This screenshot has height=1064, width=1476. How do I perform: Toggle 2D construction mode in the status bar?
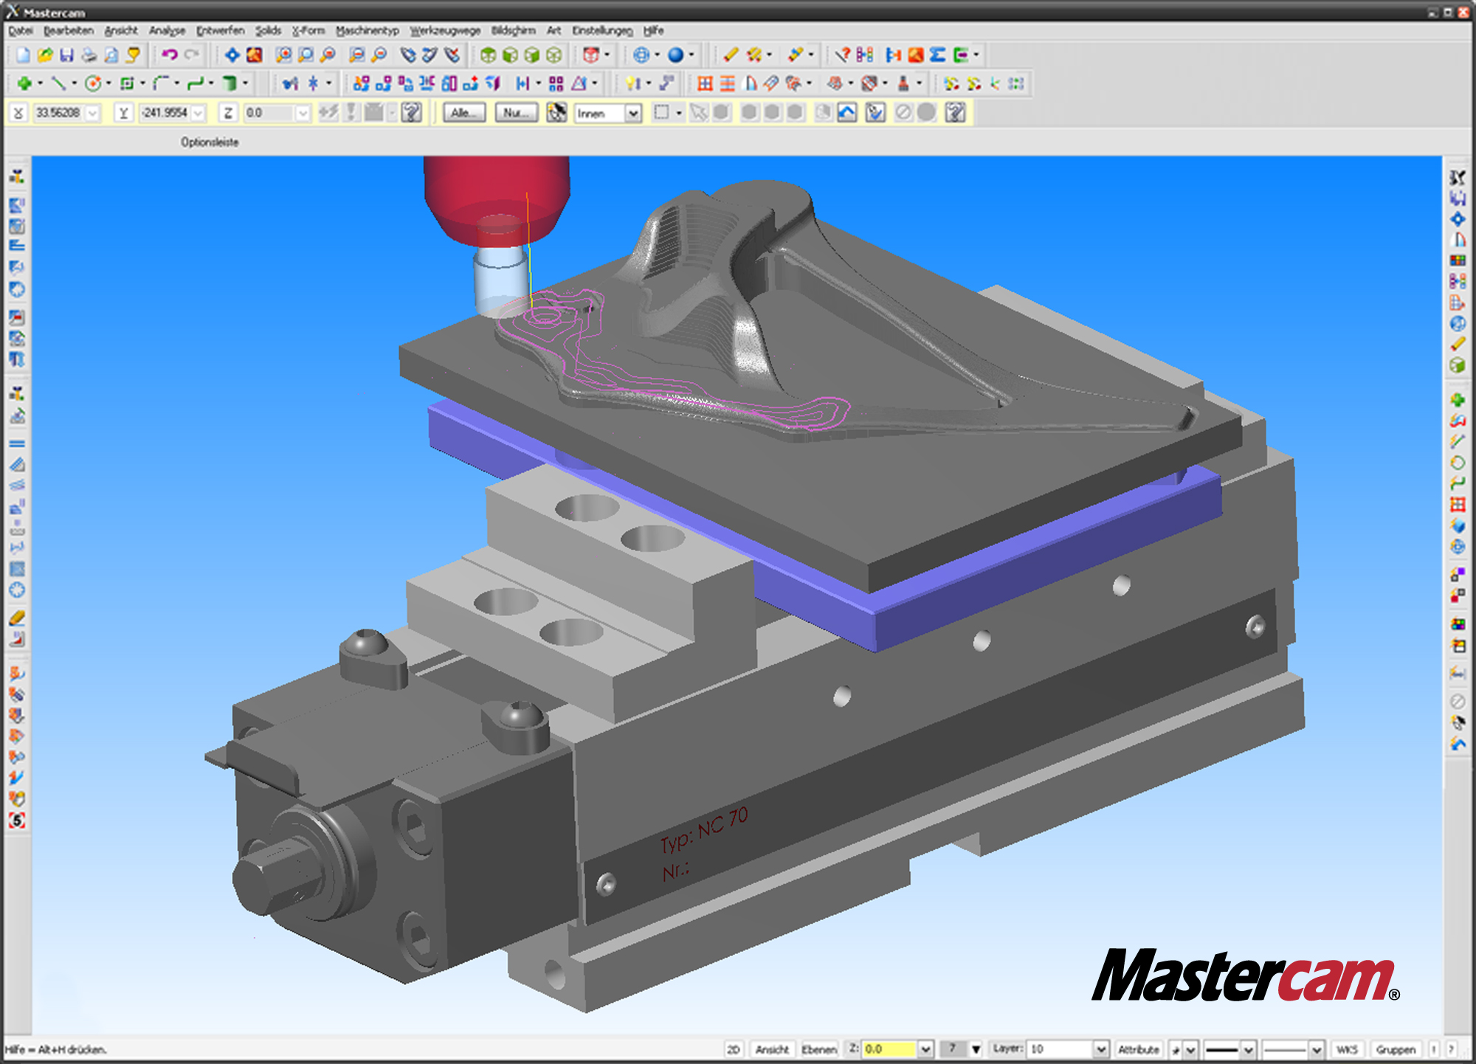(x=734, y=1049)
